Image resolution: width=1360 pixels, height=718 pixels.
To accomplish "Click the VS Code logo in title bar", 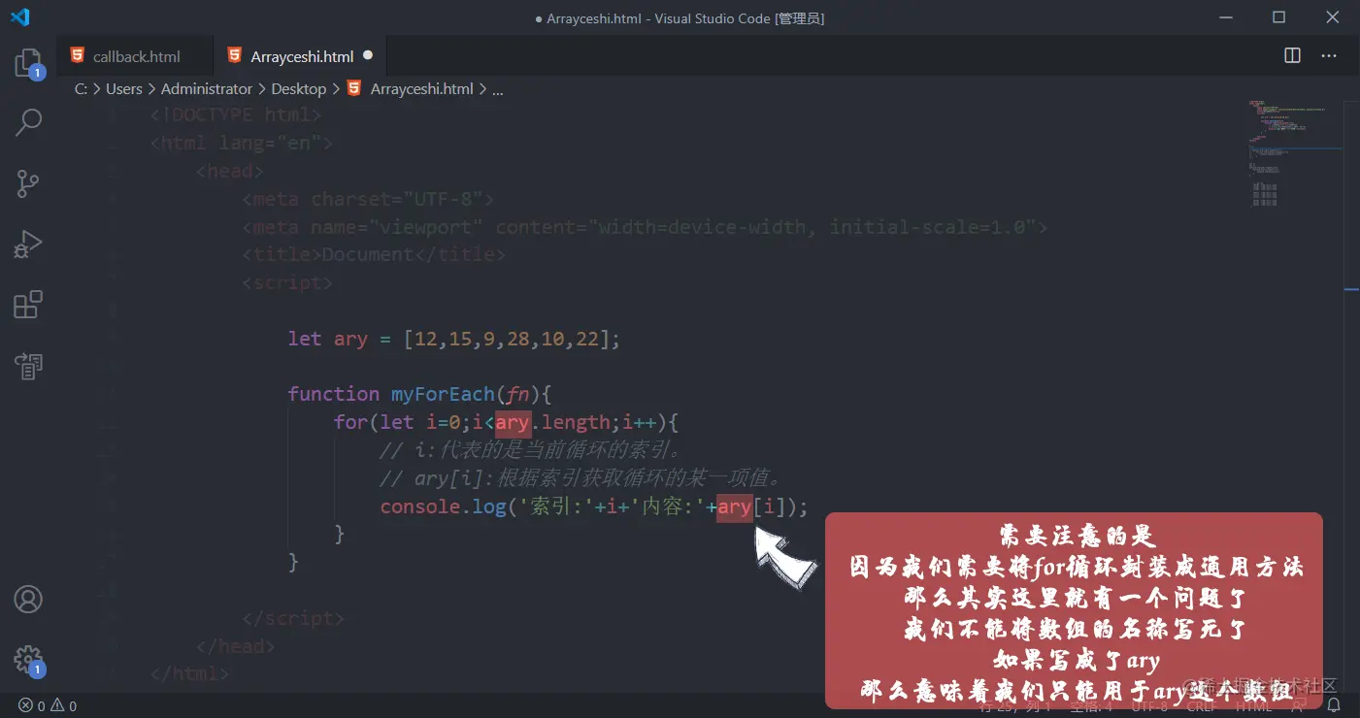I will pyautogui.click(x=20, y=17).
